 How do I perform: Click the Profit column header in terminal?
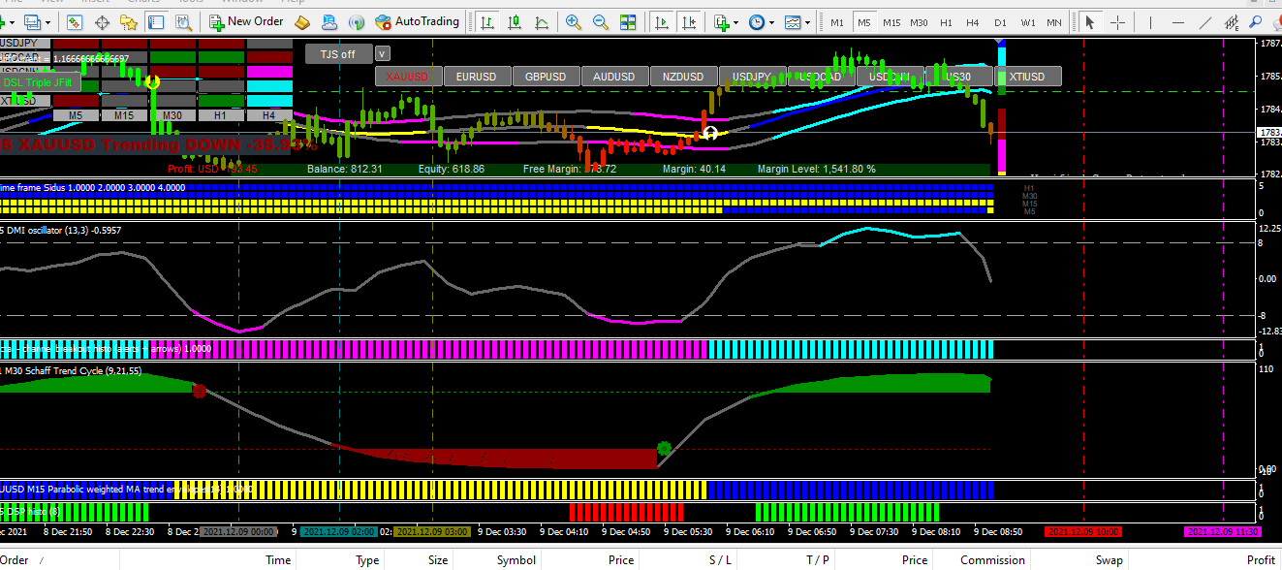[x=1261, y=559]
